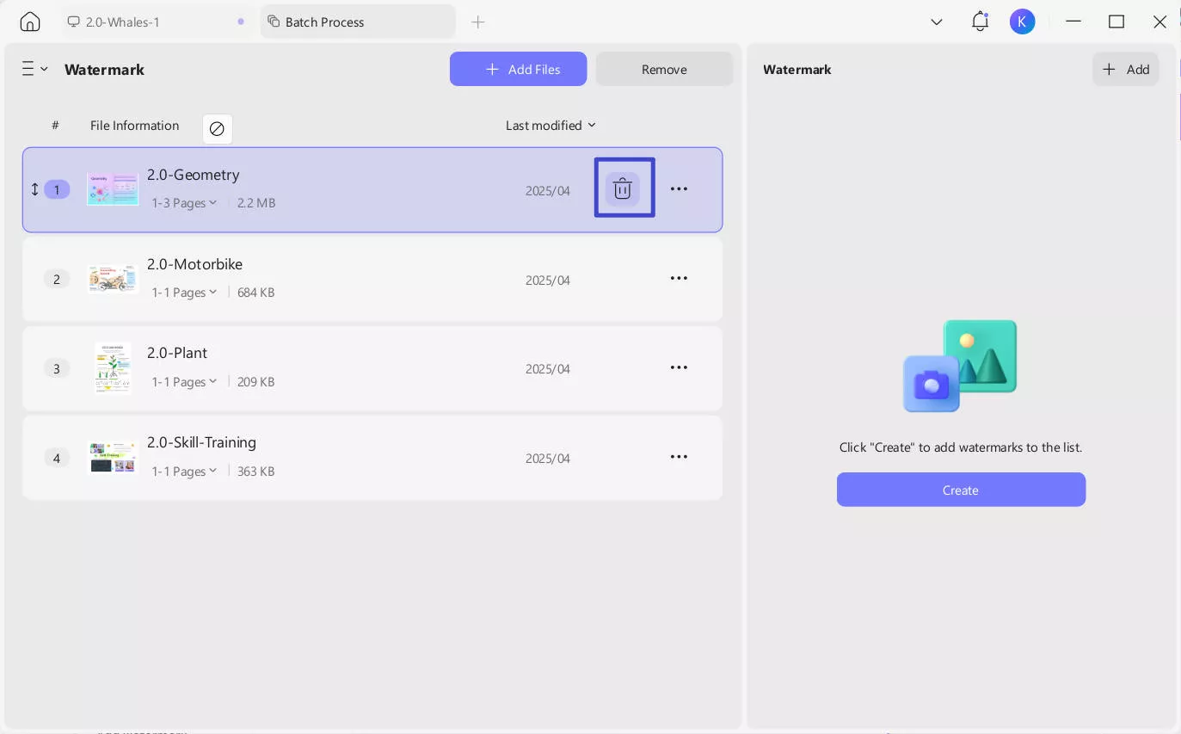Open more options for 2.0-Skill-Training
Viewport: 1181px width, 734px height.
pos(679,457)
